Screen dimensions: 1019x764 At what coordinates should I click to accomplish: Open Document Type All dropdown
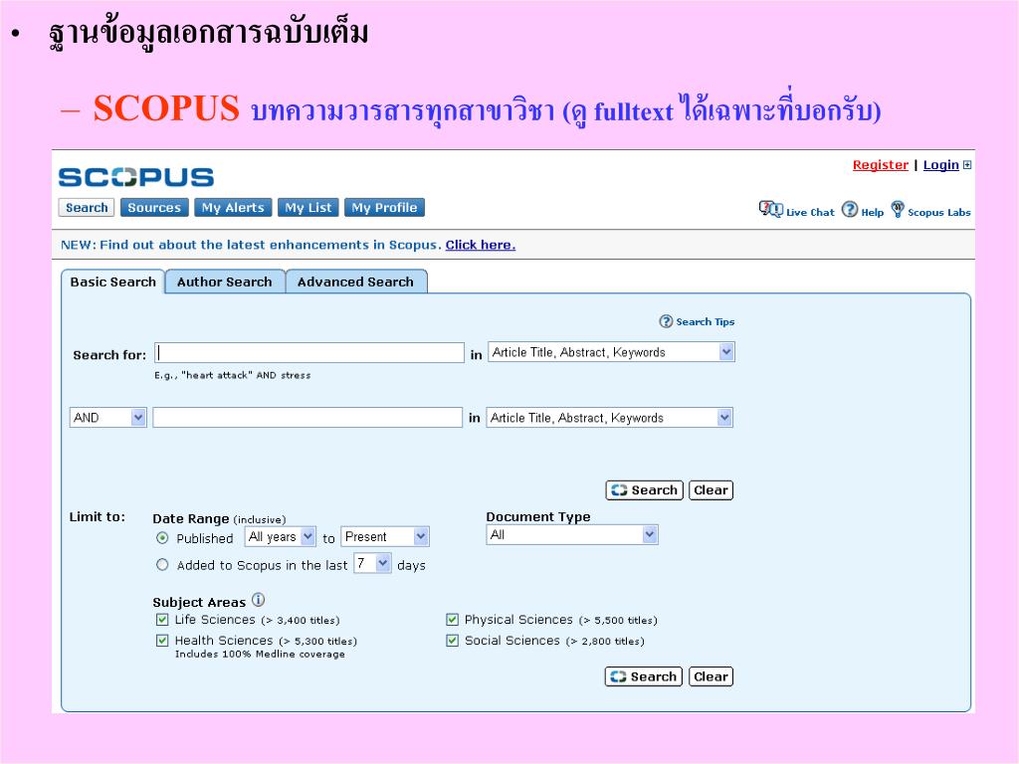pos(572,534)
